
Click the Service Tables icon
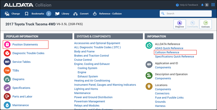(x=7, y=62)
